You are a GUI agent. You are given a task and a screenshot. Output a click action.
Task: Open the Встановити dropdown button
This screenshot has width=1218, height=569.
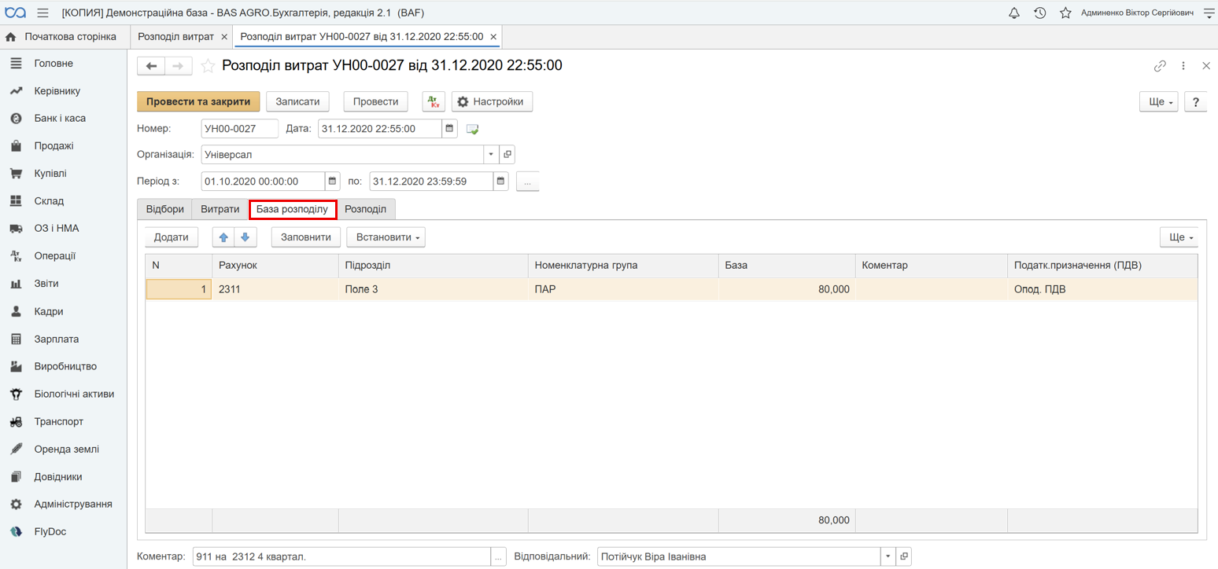point(386,237)
